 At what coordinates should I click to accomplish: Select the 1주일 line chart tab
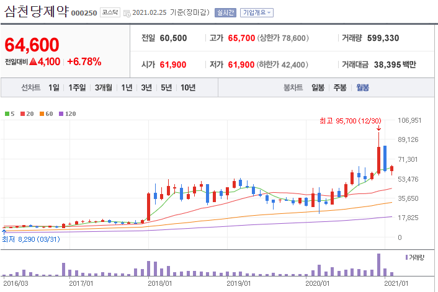point(77,87)
